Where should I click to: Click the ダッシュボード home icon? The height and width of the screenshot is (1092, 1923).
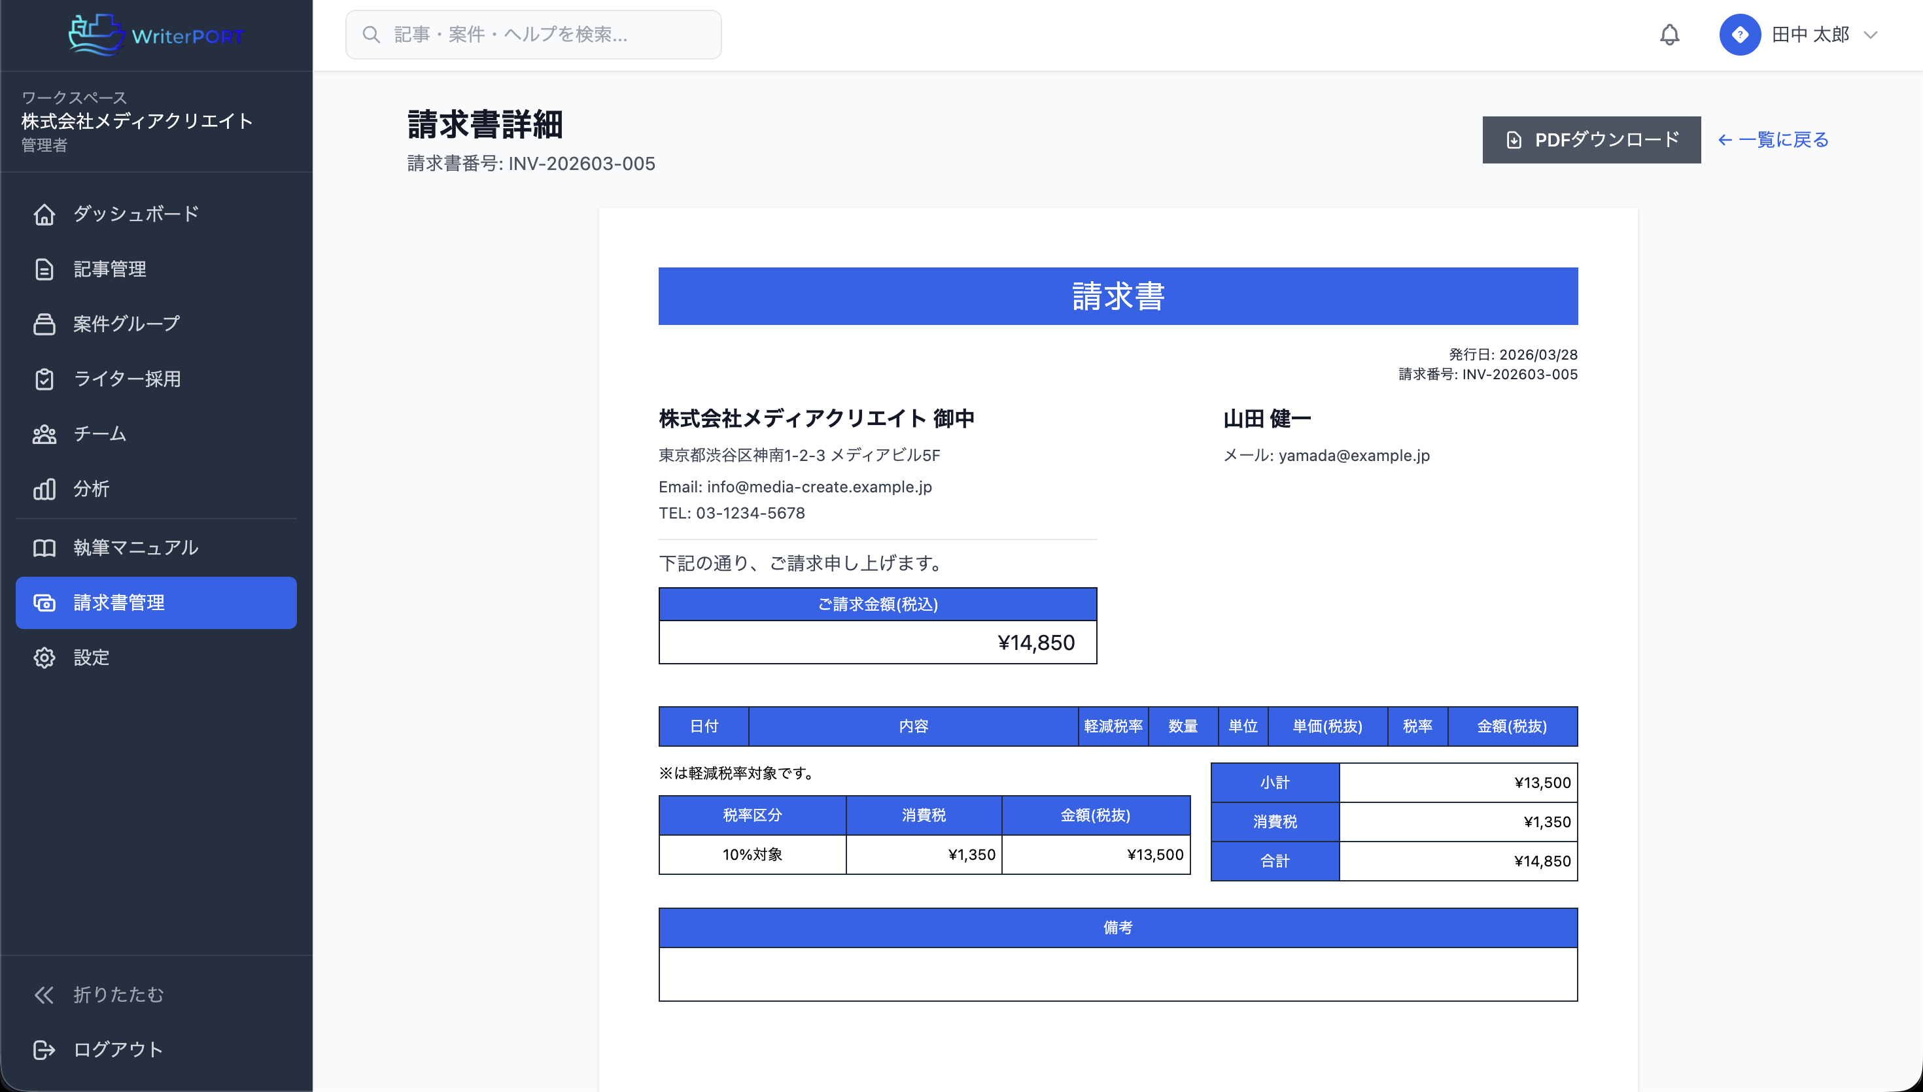click(44, 214)
